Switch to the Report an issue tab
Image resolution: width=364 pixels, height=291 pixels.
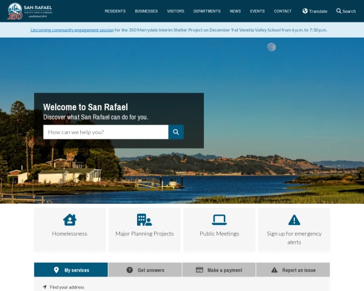click(293, 270)
